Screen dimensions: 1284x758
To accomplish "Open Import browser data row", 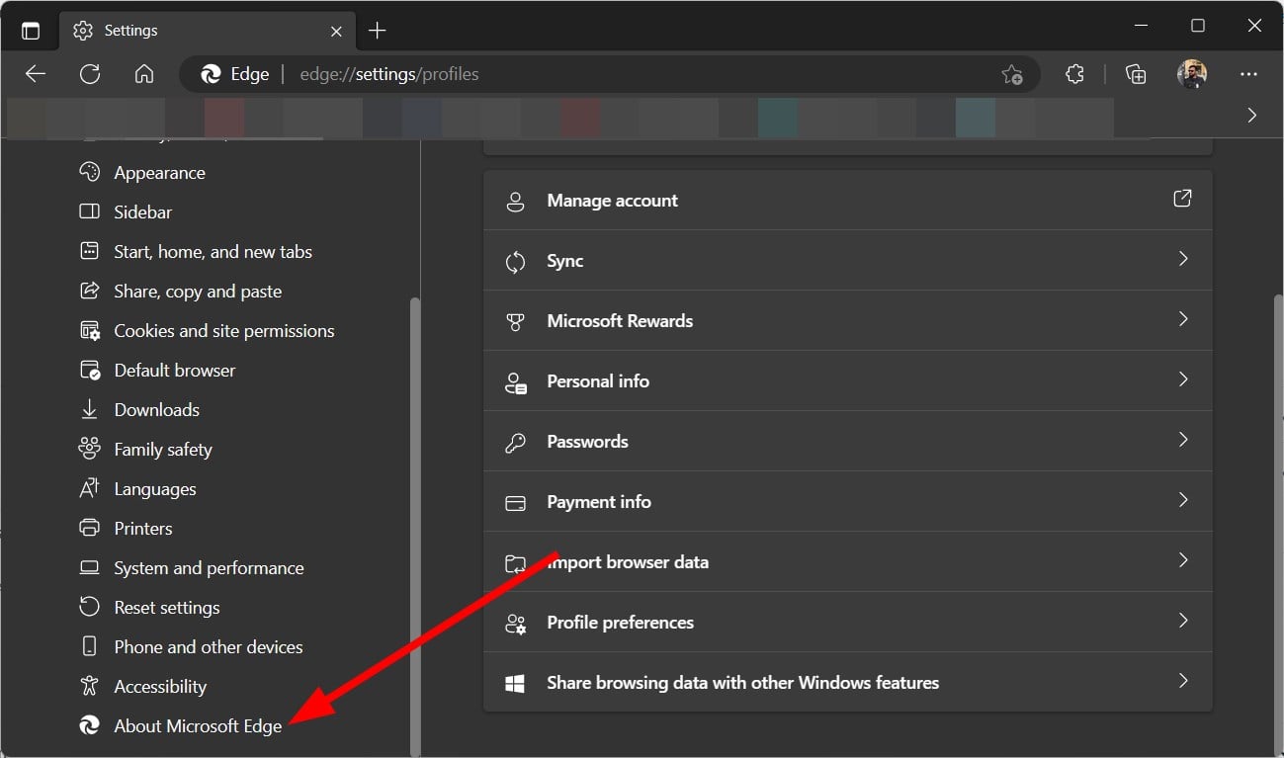I will click(847, 561).
